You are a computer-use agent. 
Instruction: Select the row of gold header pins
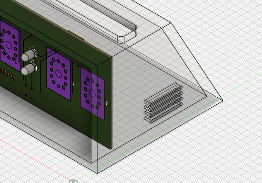[8, 74]
